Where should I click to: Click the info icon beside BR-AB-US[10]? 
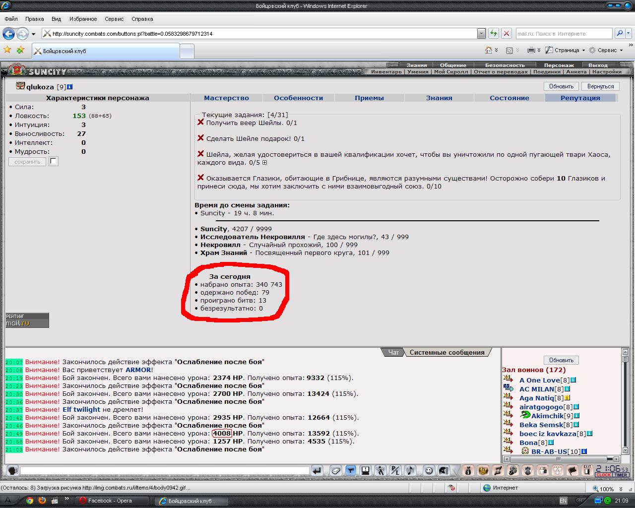click(584, 451)
